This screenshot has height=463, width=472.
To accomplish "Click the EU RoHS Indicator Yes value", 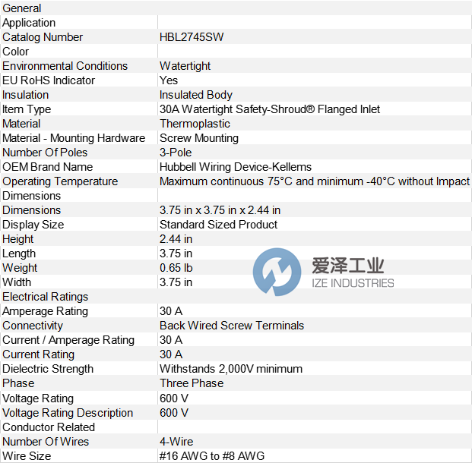I will tap(169, 80).
